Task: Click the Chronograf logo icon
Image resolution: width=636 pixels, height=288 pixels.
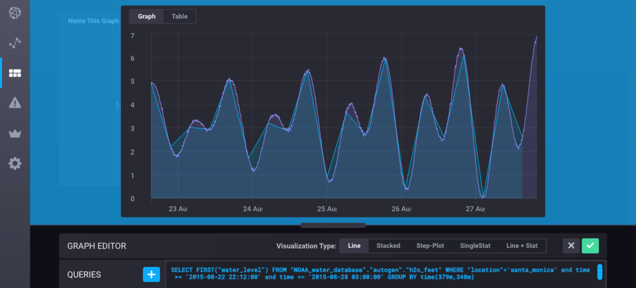Action: (15, 13)
